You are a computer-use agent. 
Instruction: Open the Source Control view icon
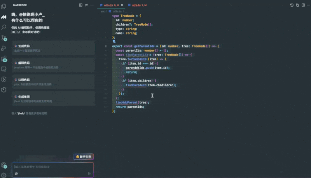coord(4,38)
